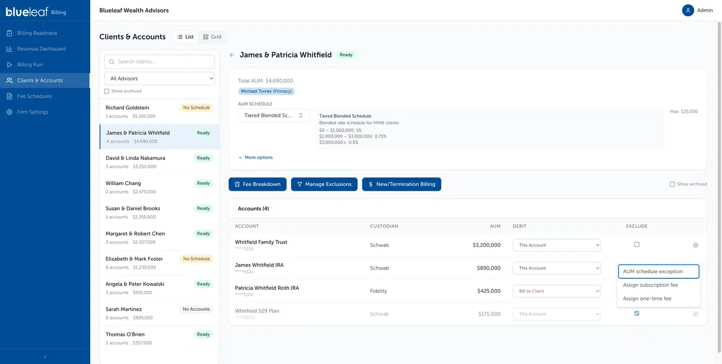Click the Admin user avatar icon
The width and height of the screenshot is (722, 364).
point(688,10)
